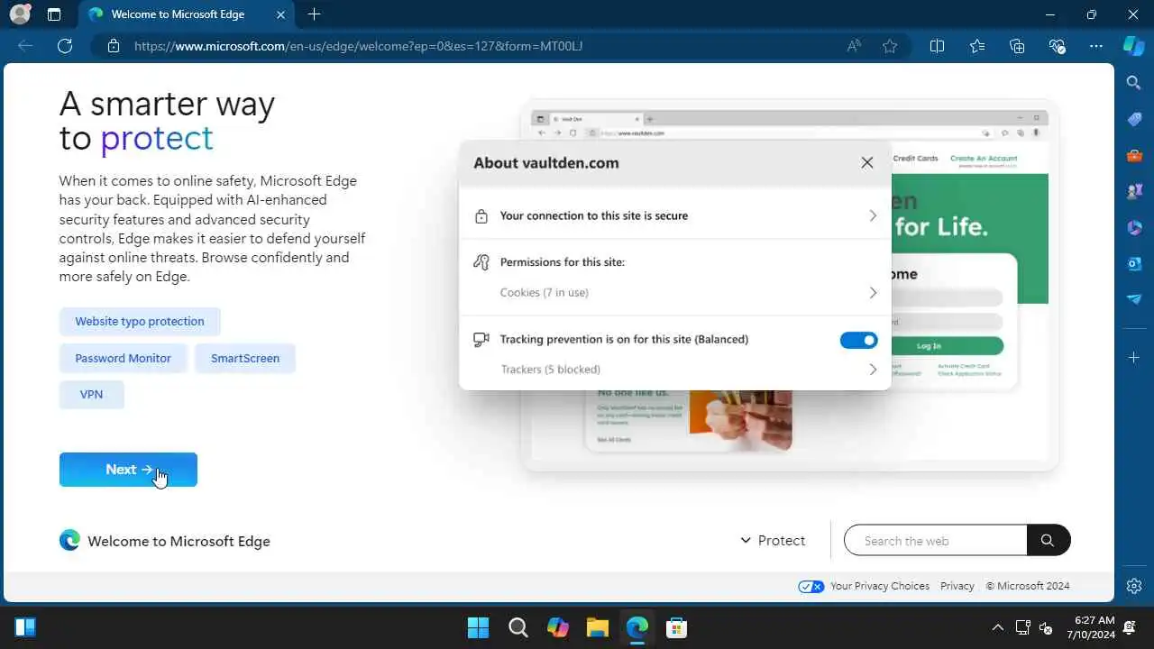Open Your Privacy Choices link
Image resolution: width=1154 pixels, height=649 pixels.
[880, 586]
